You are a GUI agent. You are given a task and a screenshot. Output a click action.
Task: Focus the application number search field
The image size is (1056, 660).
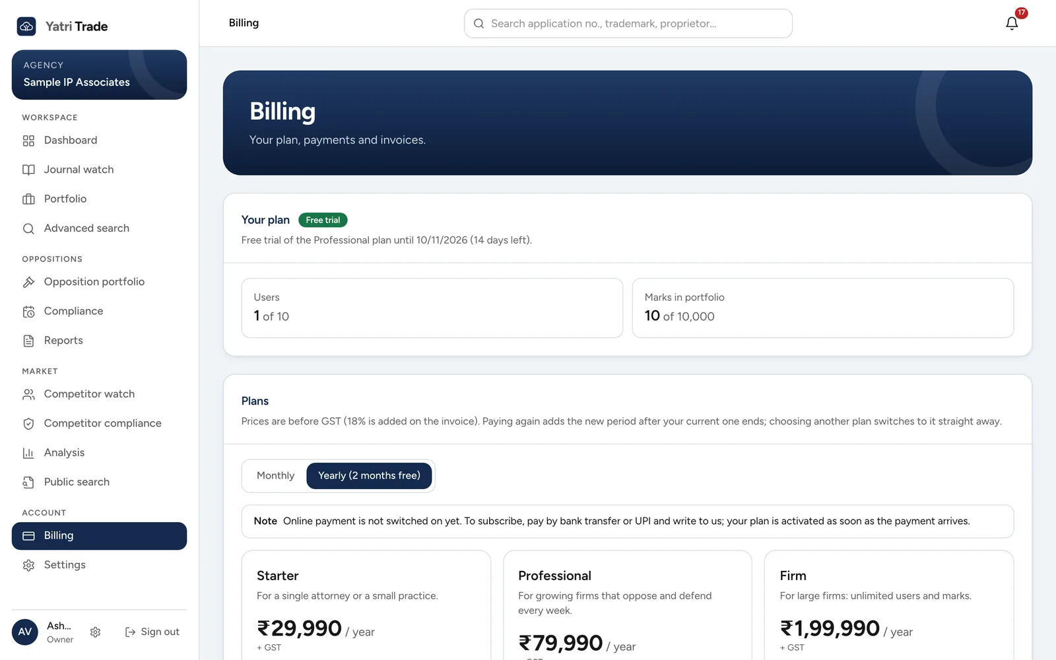pos(628,24)
